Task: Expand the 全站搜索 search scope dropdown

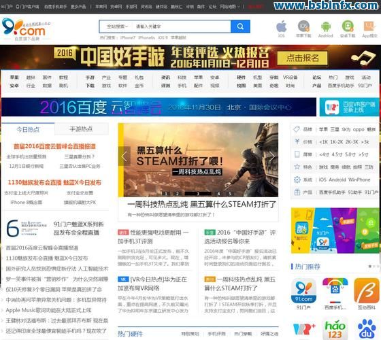Action: coord(117,27)
